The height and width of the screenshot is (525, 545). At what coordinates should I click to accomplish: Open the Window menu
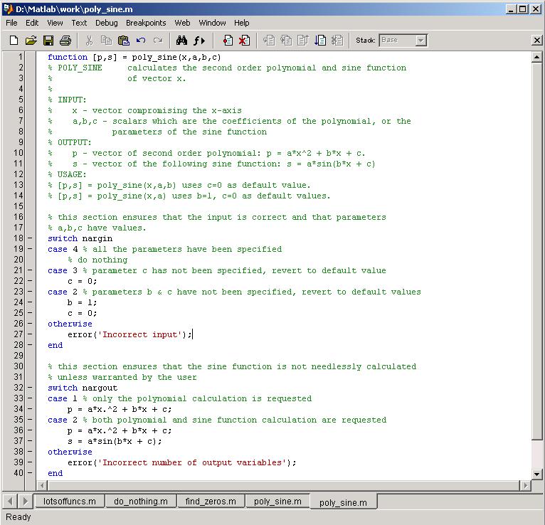click(212, 23)
